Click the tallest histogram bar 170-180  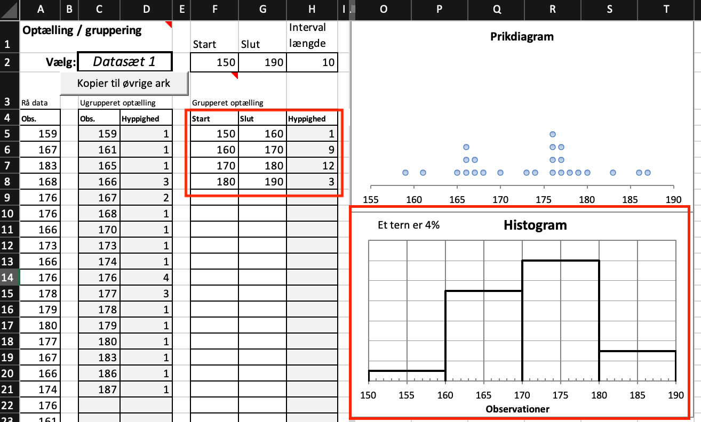coord(561,321)
